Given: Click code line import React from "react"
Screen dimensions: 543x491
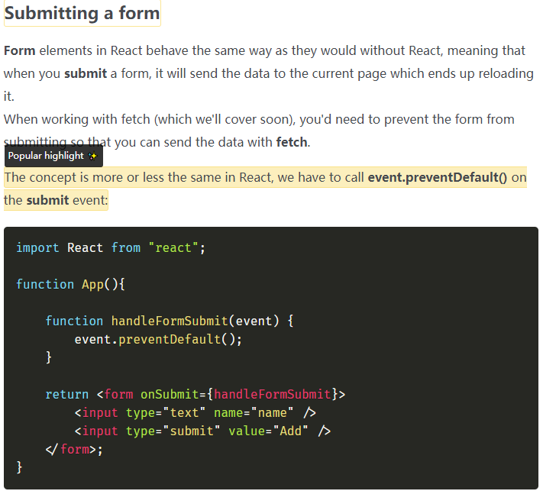Looking at the screenshot, I should point(111,248).
